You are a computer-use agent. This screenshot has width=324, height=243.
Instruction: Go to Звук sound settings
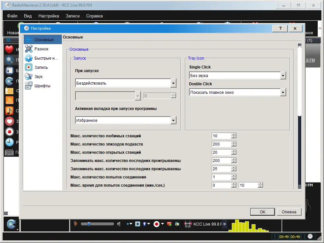39,77
